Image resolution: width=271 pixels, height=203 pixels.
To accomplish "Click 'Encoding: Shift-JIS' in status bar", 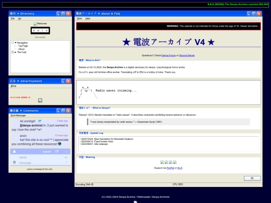I will point(84,184).
